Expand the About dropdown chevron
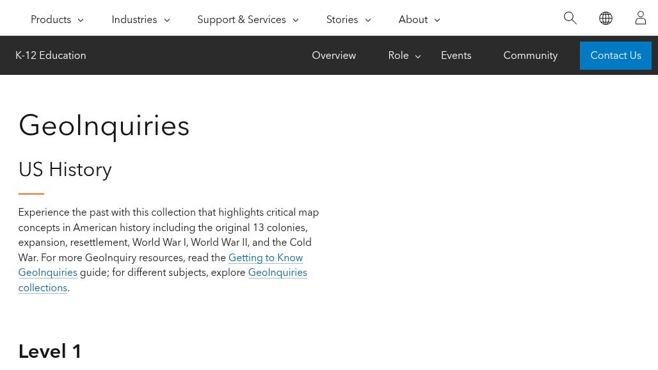The height and width of the screenshot is (370, 658). (437, 20)
